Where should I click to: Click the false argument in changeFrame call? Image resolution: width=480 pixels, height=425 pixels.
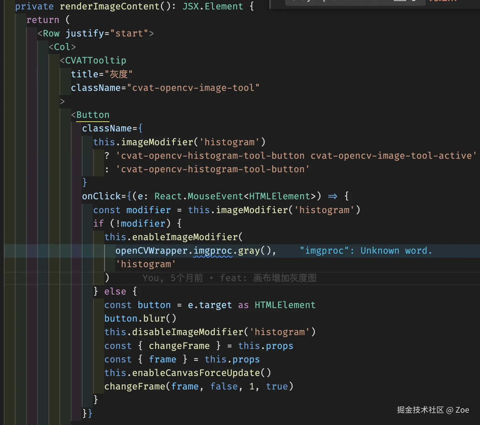coord(224,386)
